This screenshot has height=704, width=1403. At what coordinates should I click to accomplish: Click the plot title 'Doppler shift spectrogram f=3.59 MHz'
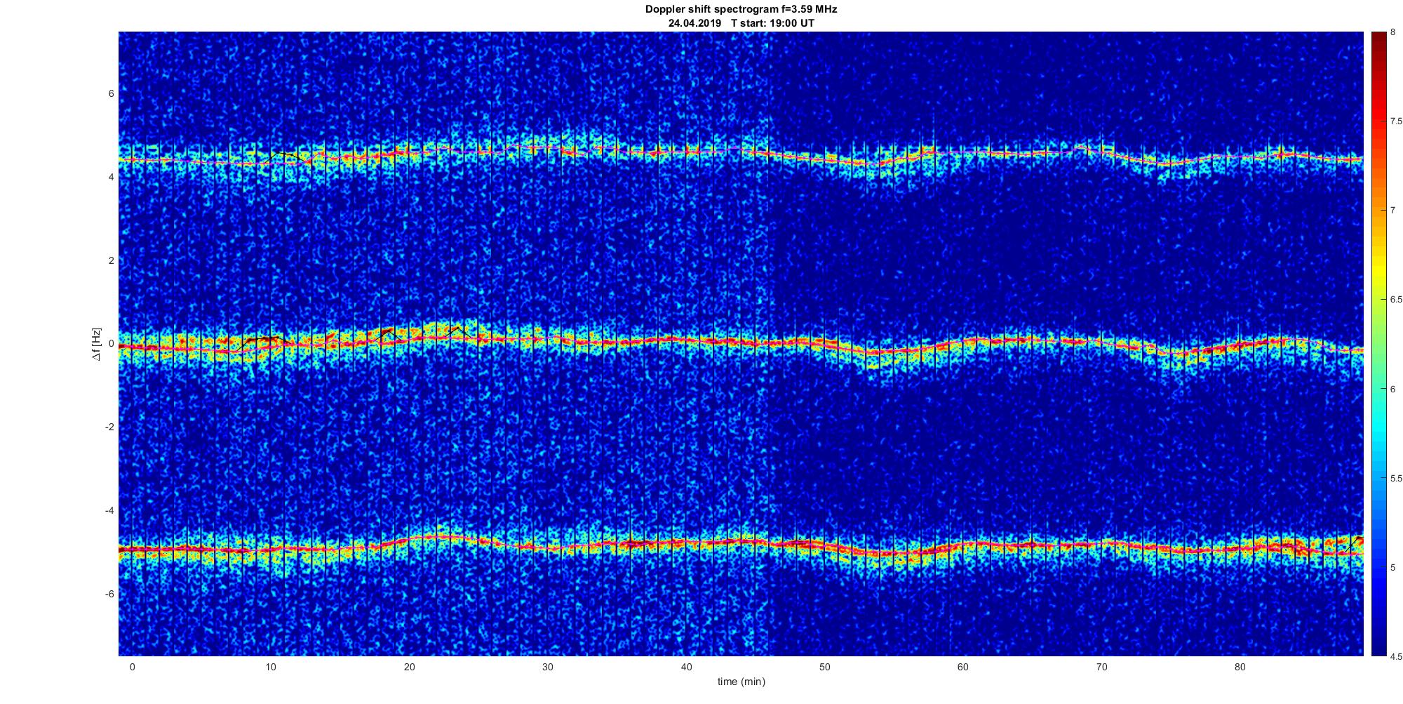coord(741,9)
